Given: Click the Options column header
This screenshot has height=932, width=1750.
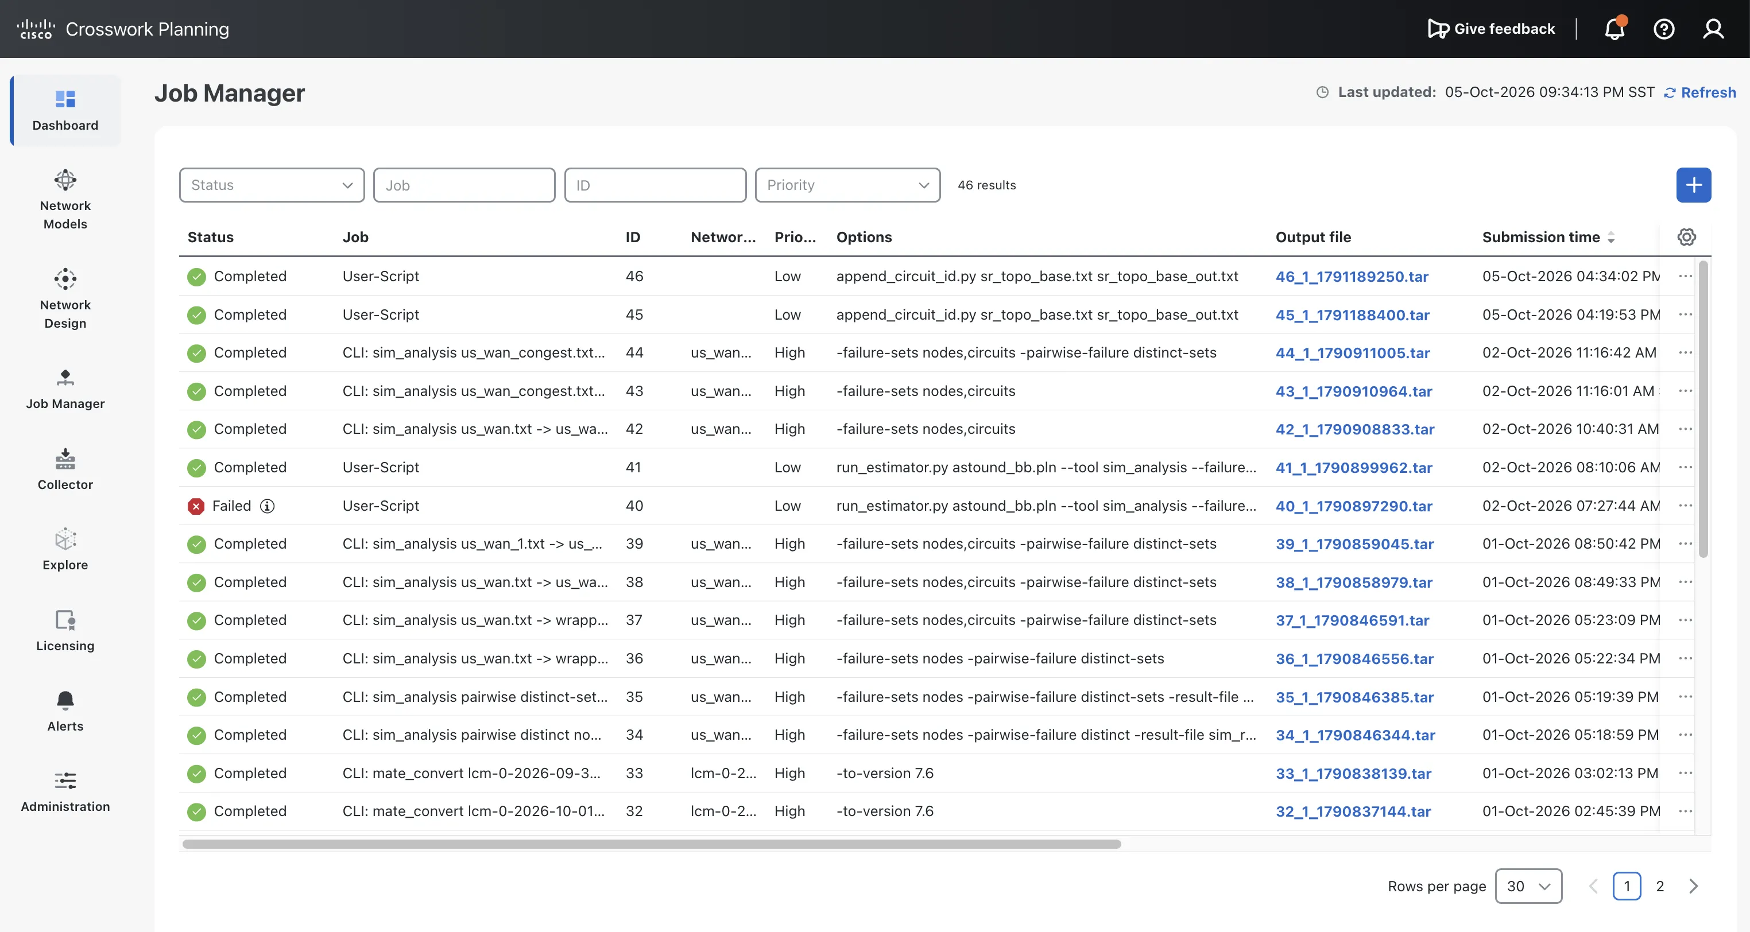Looking at the screenshot, I should [864, 237].
